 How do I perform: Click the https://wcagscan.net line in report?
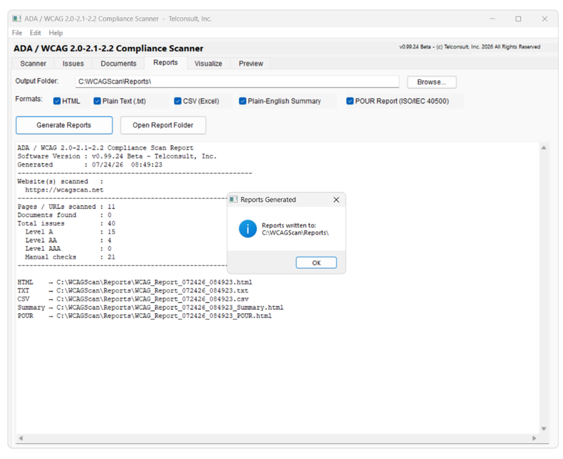pos(64,190)
